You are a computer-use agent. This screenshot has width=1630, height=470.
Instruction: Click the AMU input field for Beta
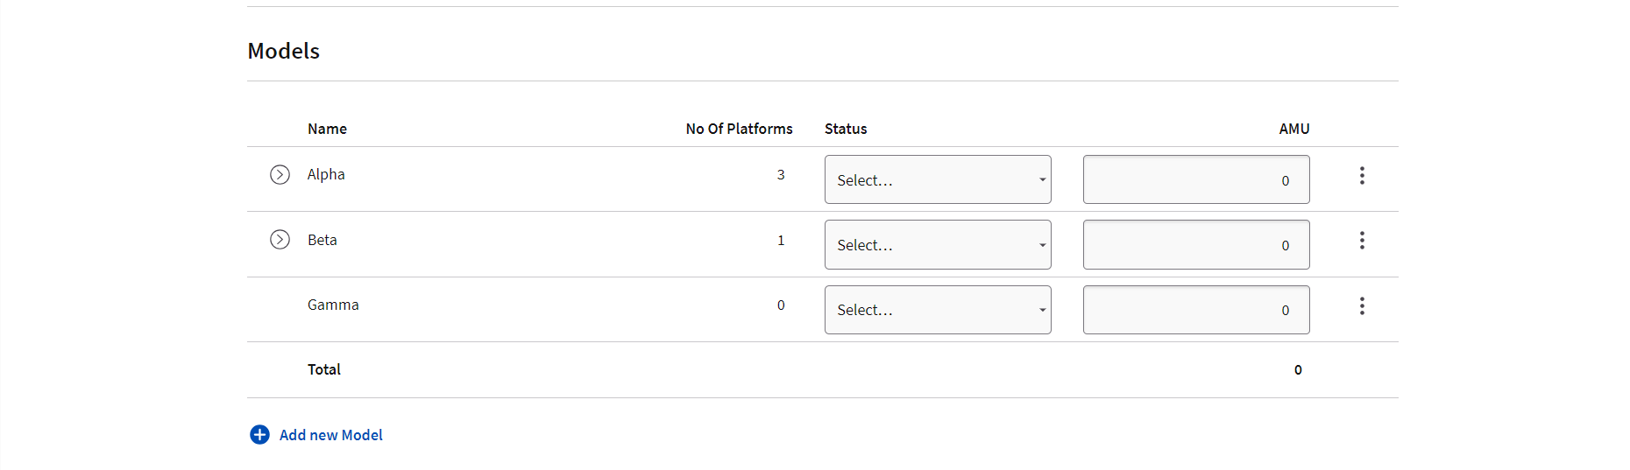click(1196, 244)
